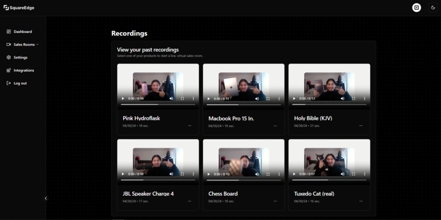The width and height of the screenshot is (441, 220).
Task: Mute the Macbook Pro video
Action: click(257, 99)
